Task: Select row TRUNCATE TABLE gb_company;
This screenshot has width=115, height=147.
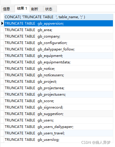Action: [x=58, y=36]
